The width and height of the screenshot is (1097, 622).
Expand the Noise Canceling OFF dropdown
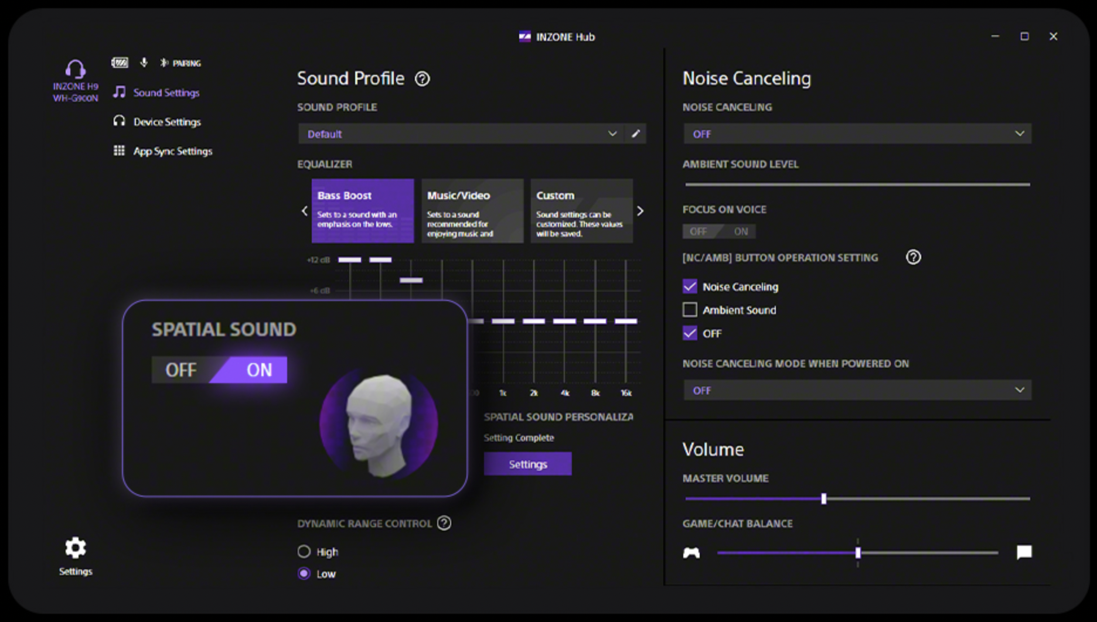[x=857, y=134]
